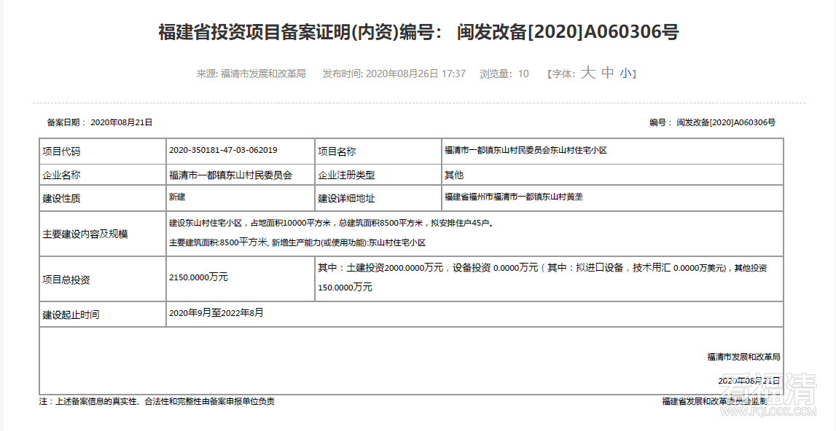
Task: Click registration type value 其他
Action: 454,175
